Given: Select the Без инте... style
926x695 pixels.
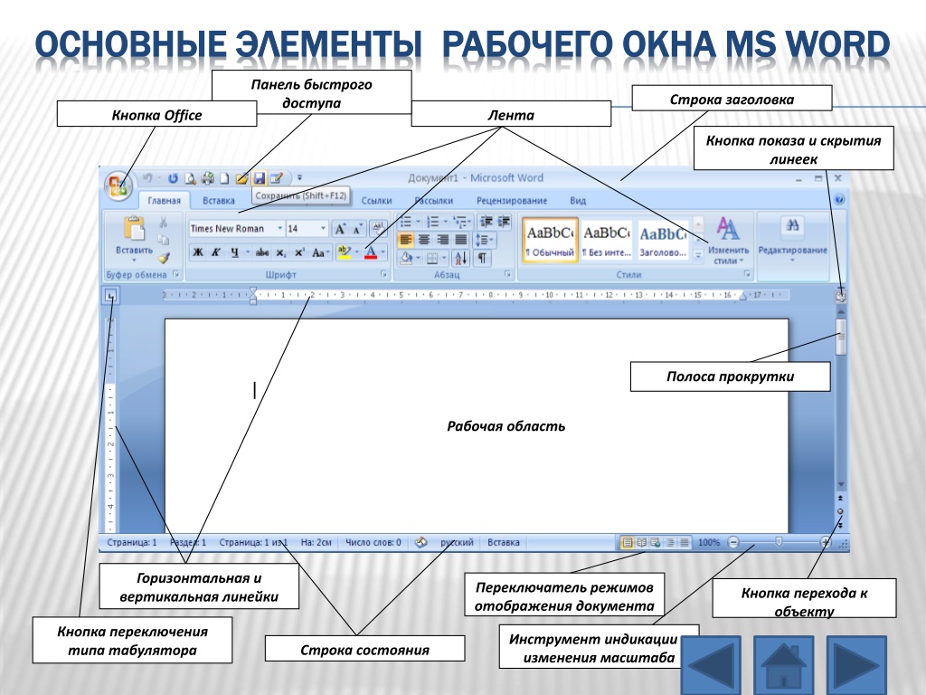Looking at the screenshot, I should 607,239.
